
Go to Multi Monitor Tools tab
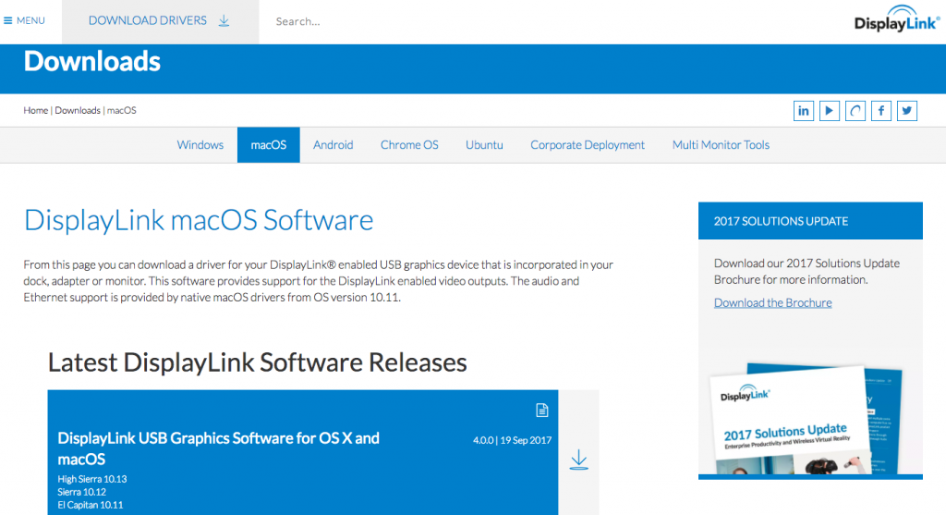coord(721,145)
